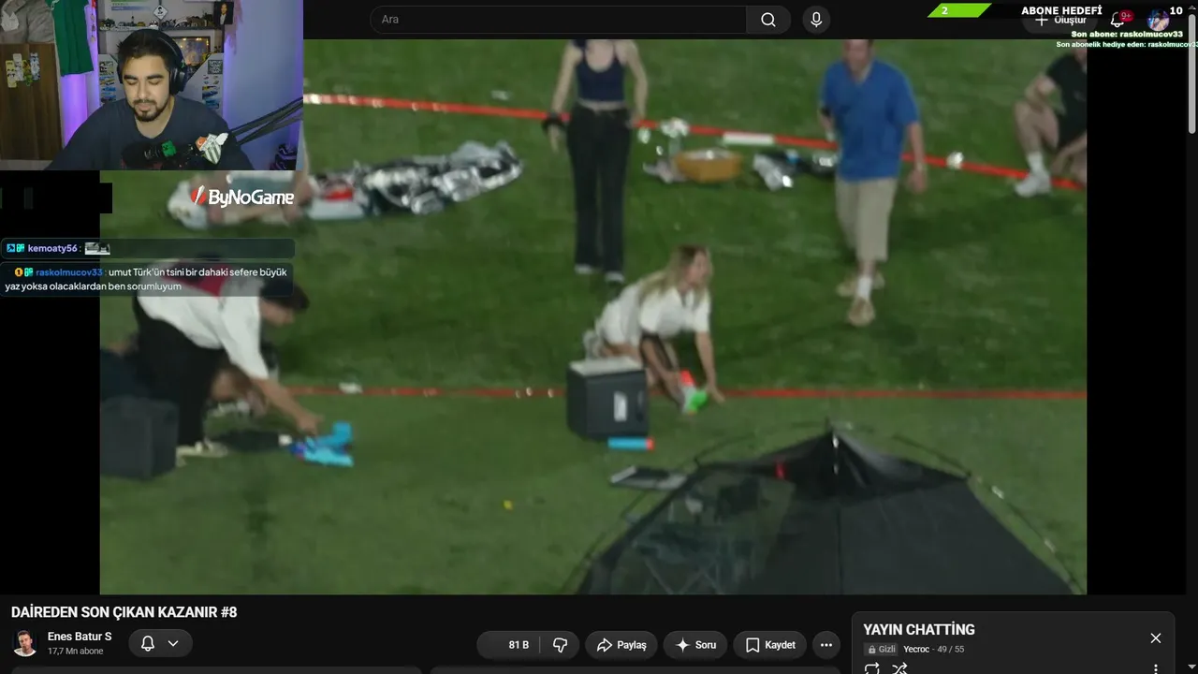Click the Gizli privacy badge
This screenshot has width=1198, height=674.
[881, 649]
